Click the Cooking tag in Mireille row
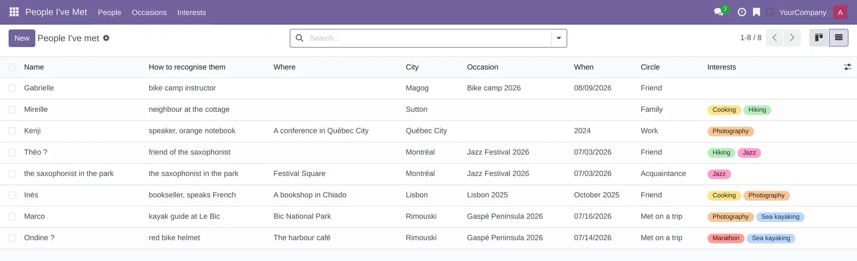This screenshot has width=857, height=261. tap(724, 110)
